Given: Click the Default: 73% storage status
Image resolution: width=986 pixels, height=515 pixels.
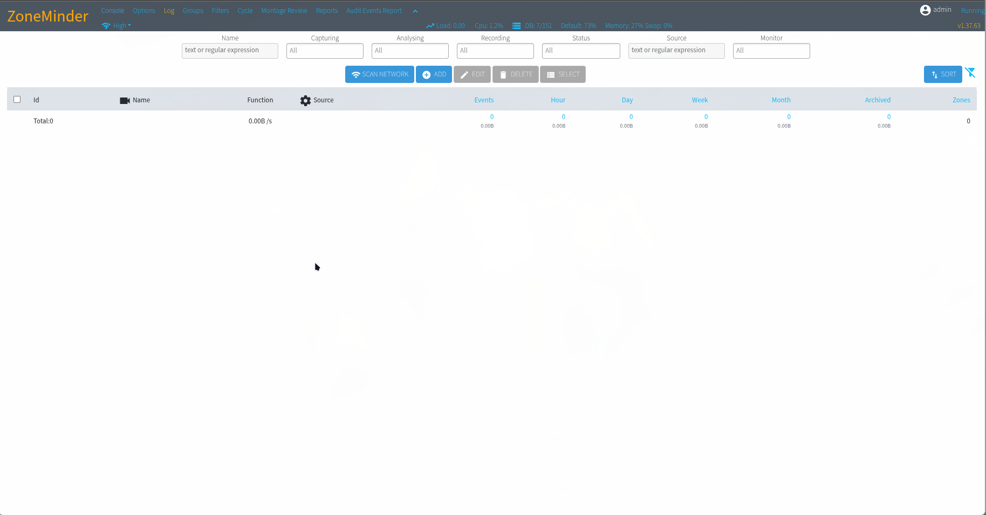Looking at the screenshot, I should (x=578, y=26).
